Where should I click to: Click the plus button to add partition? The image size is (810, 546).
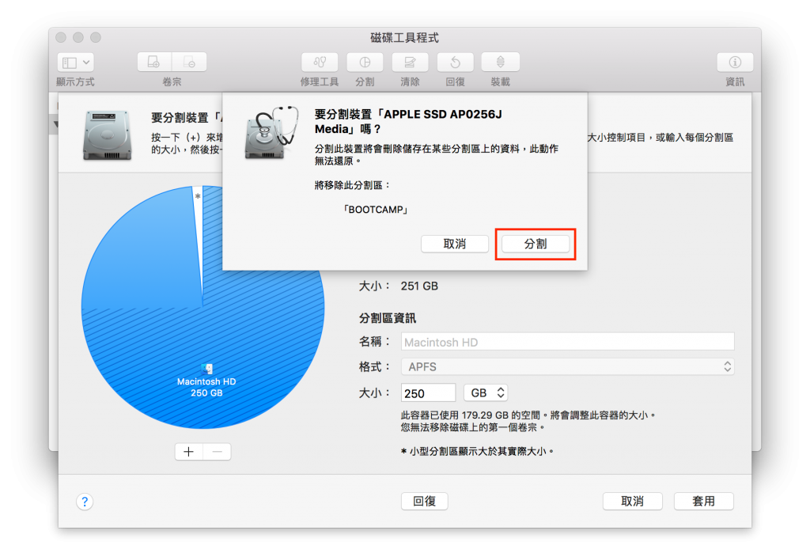[189, 452]
